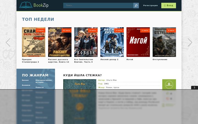Open the Регистрация link
Viewport: 198px width, 124px height.
pos(150,6)
